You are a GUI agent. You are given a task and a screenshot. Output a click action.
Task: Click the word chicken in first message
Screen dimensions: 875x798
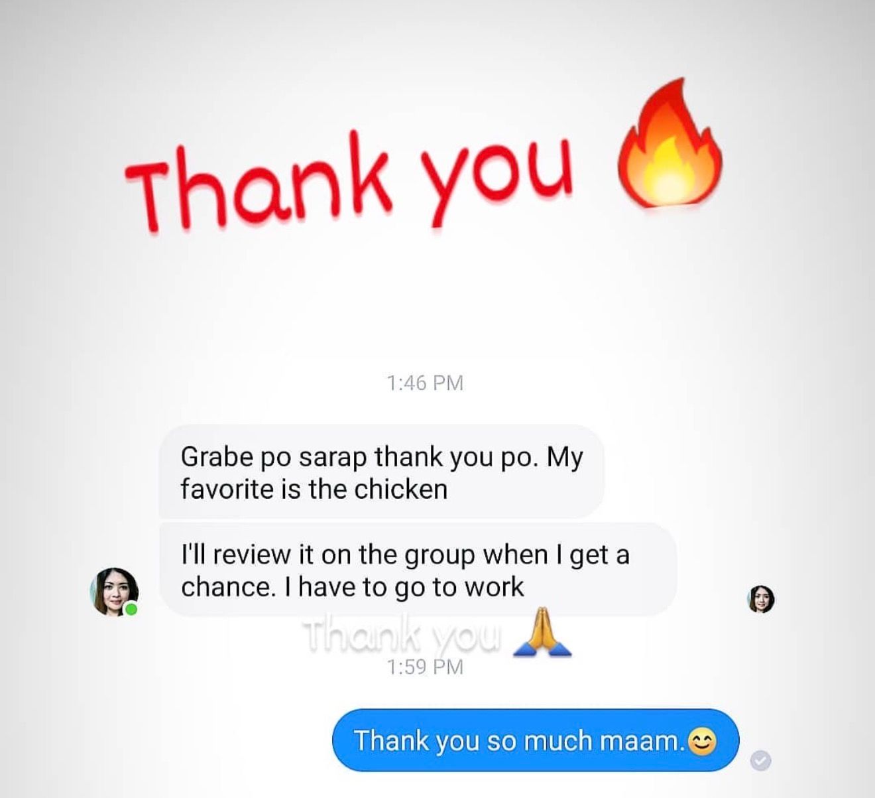401,489
